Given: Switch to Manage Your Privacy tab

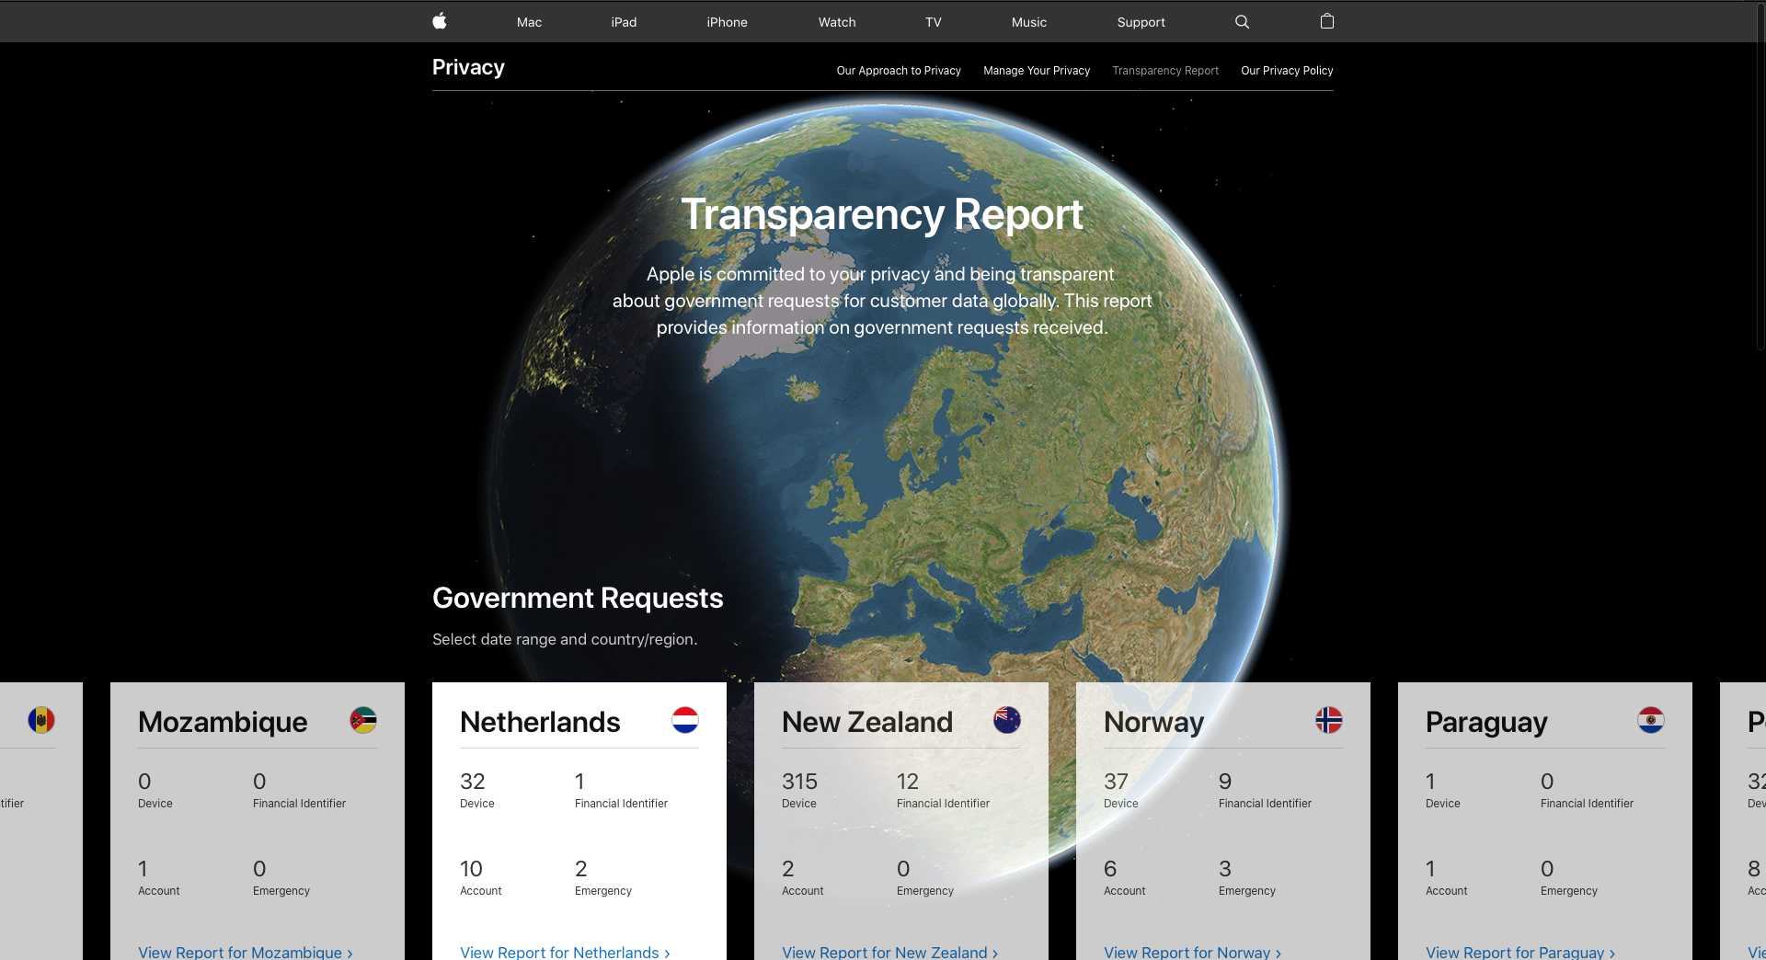Looking at the screenshot, I should tap(1037, 71).
